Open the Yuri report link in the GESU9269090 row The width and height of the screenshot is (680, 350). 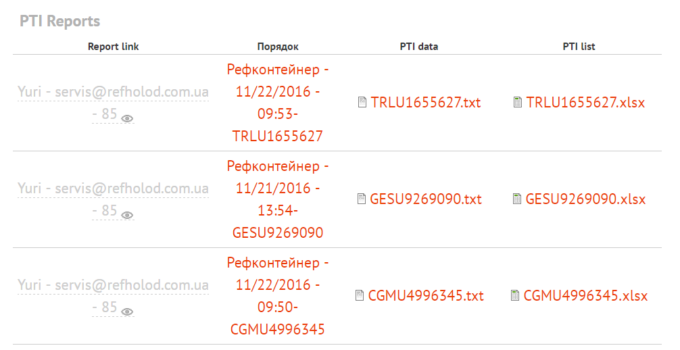[113, 199]
